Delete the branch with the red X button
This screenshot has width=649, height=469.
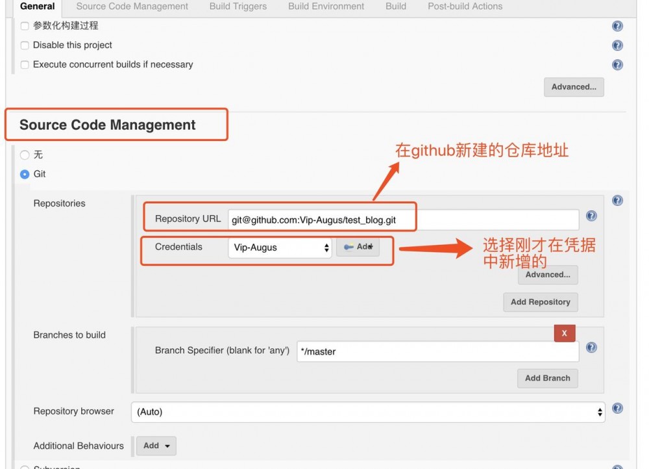[564, 333]
